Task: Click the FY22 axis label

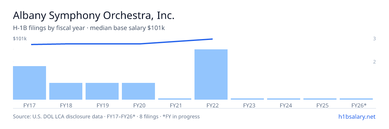Action: tap(211, 105)
